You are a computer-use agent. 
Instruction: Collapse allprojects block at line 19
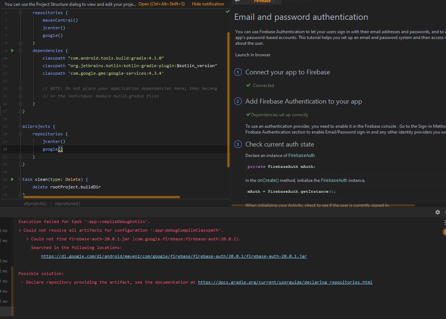21,126
